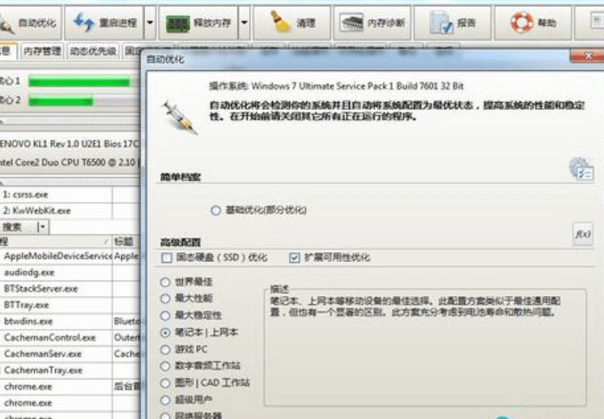
Task: Click the core 1 usage bar
Action: [83, 82]
